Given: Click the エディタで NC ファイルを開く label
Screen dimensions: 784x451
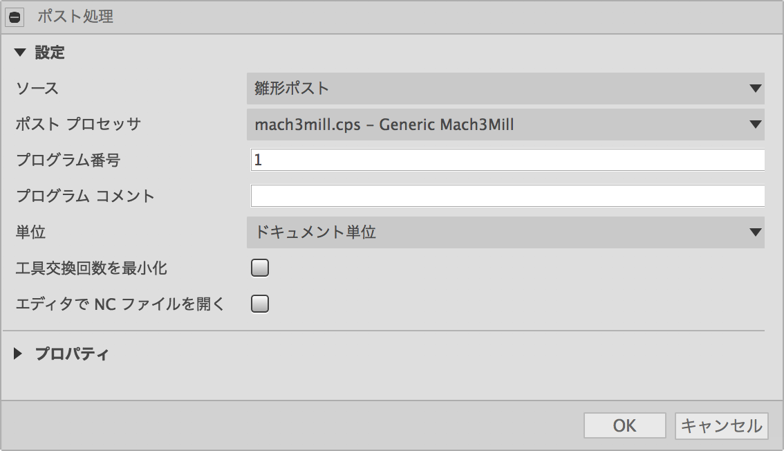Looking at the screenshot, I should (120, 304).
